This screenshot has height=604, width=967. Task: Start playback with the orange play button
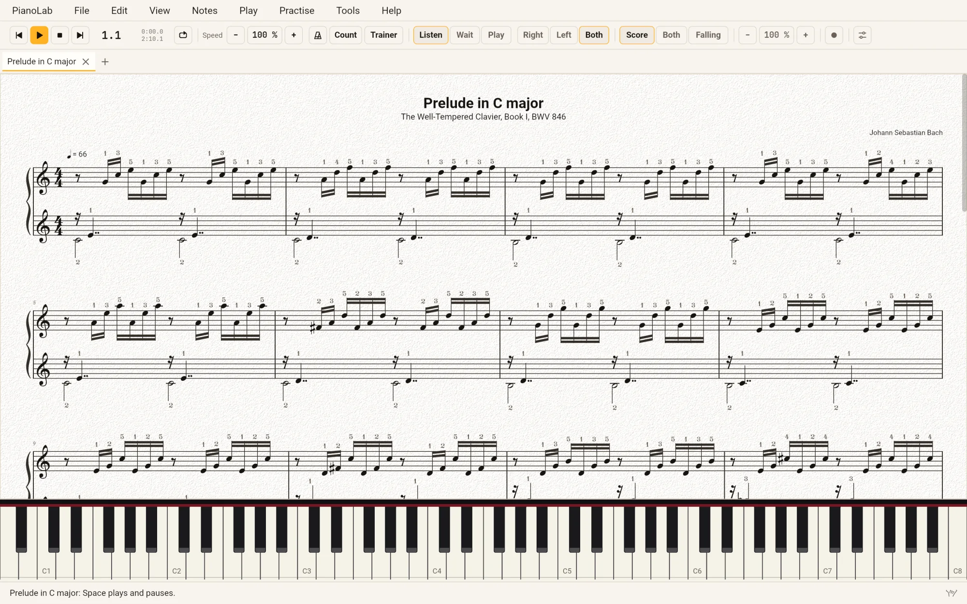(39, 35)
